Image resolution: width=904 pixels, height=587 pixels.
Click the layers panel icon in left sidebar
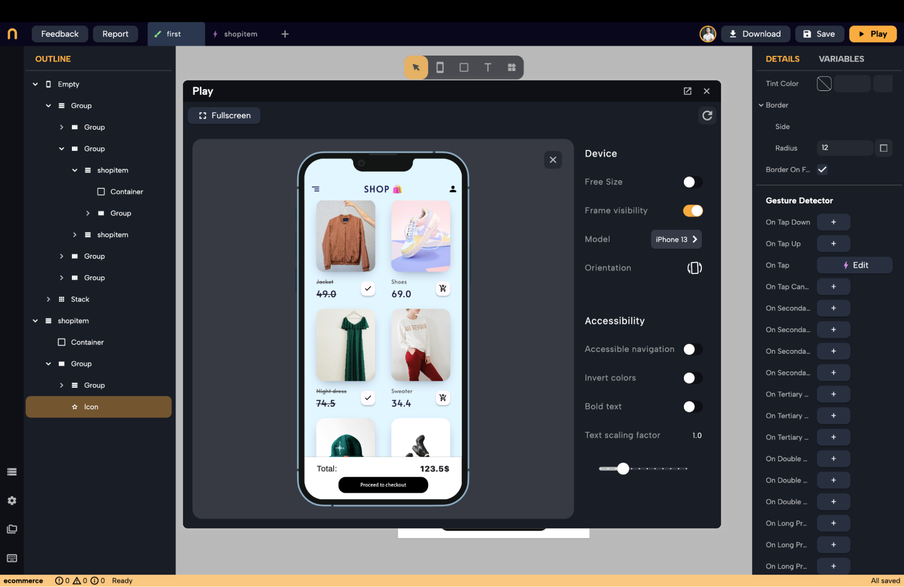click(12, 472)
